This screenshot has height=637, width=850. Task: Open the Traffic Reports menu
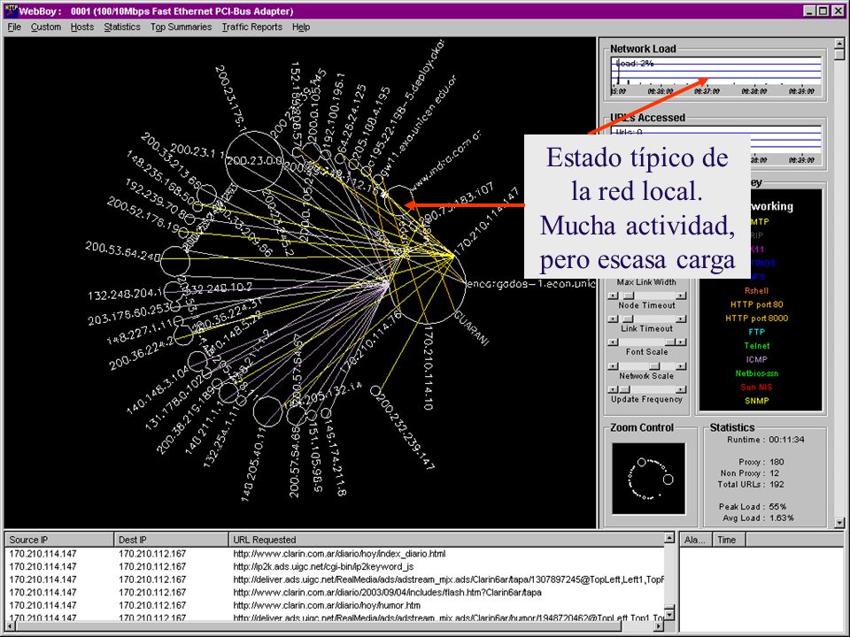point(252,27)
